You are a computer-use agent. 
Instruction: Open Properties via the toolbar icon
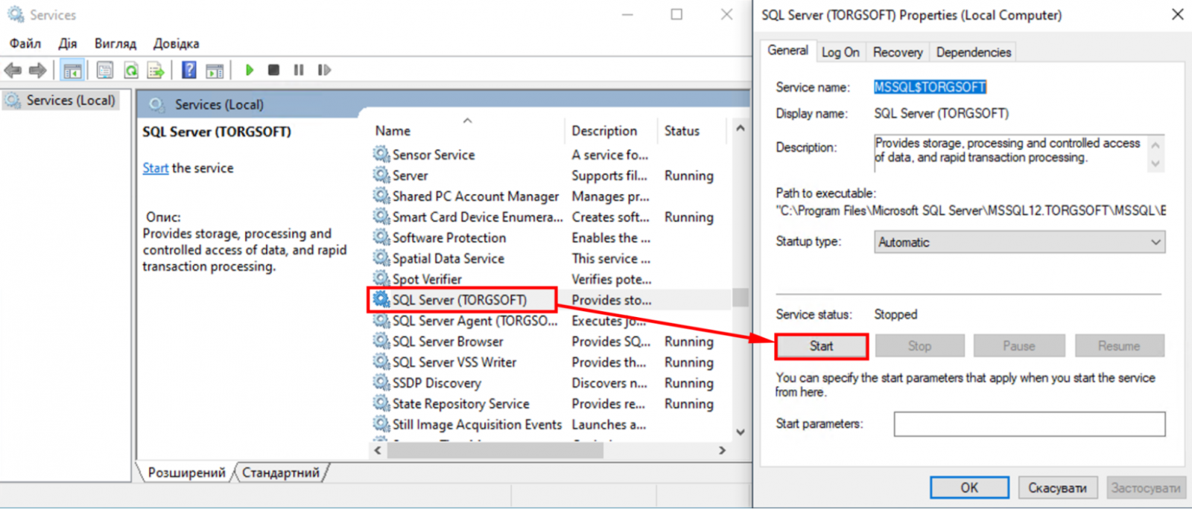pos(105,71)
